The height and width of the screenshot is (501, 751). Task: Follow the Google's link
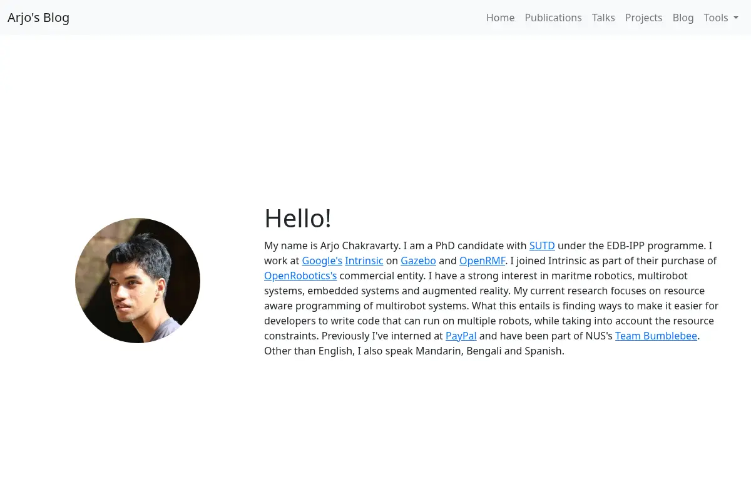coord(322,261)
